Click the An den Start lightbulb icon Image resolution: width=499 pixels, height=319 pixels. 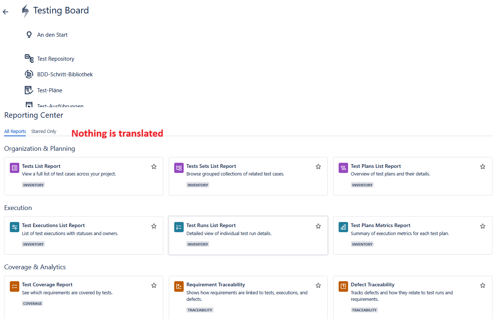29,35
